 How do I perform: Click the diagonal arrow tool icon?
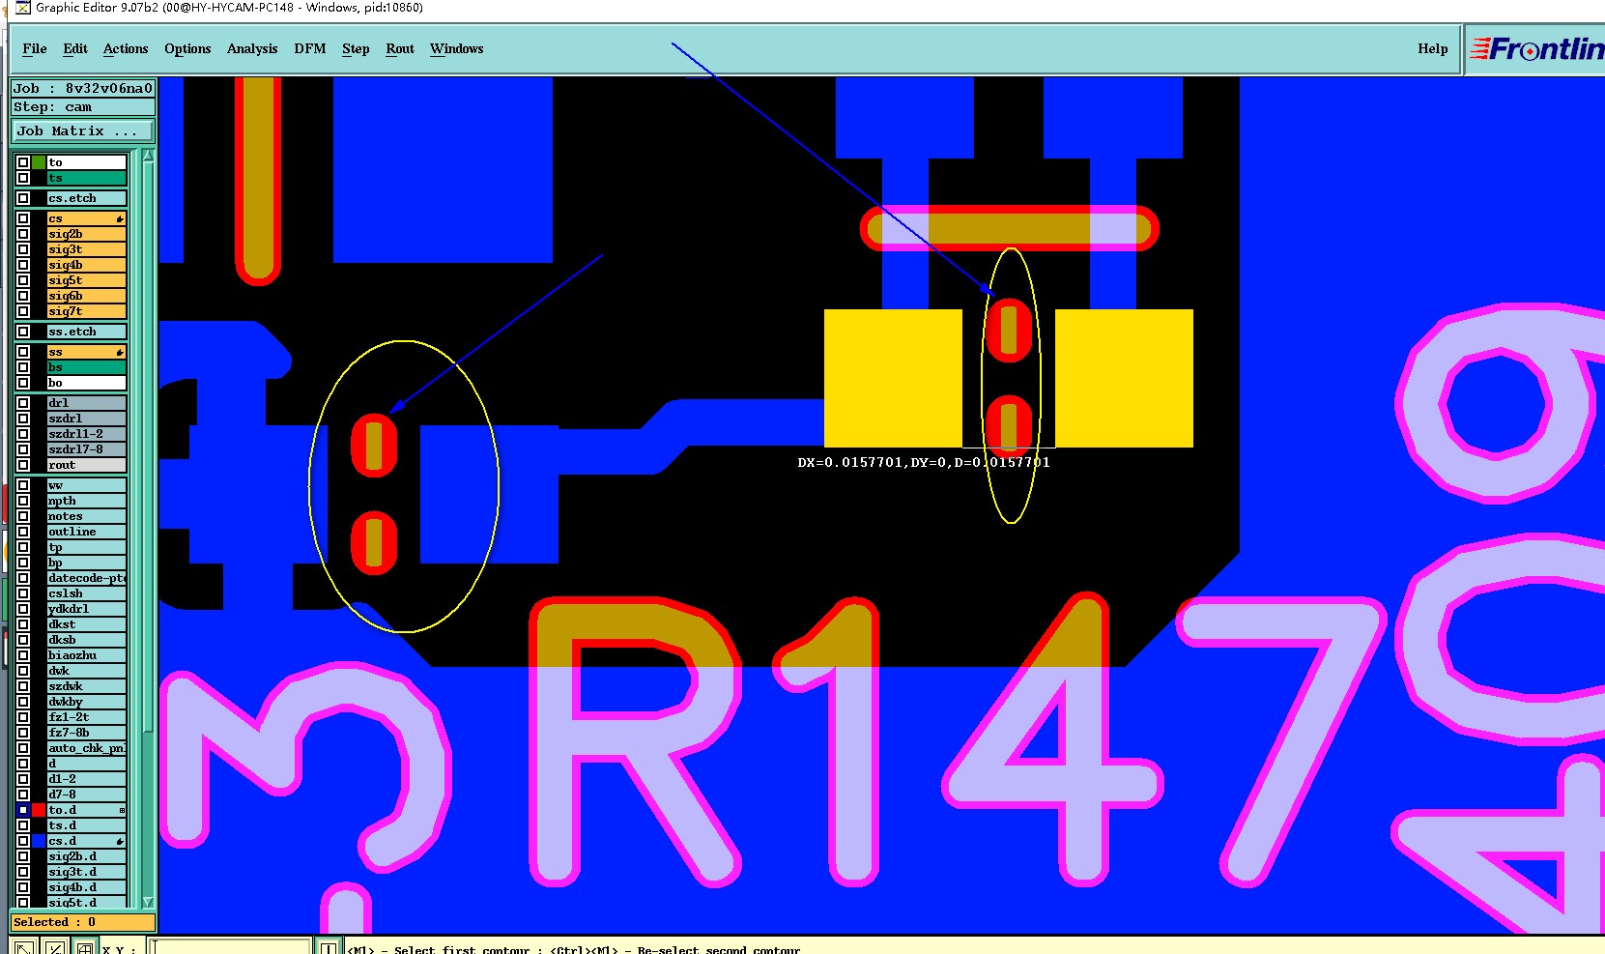tap(24, 947)
